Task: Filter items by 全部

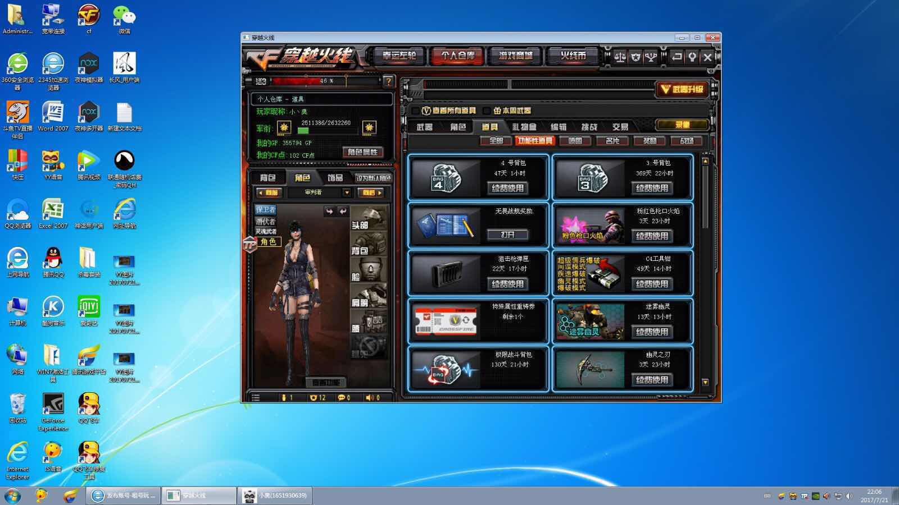Action: coord(496,141)
